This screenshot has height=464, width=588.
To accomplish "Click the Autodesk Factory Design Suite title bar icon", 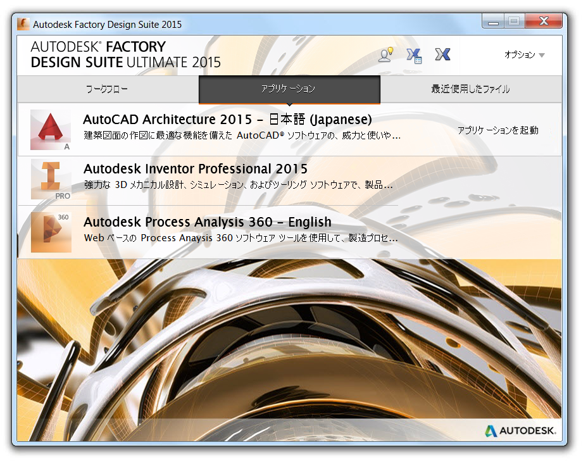I will click(x=23, y=24).
